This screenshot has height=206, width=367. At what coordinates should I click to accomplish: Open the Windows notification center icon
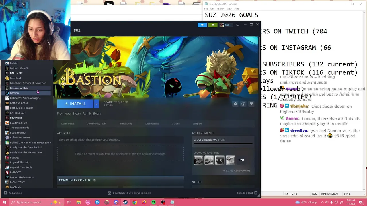pos(361,202)
